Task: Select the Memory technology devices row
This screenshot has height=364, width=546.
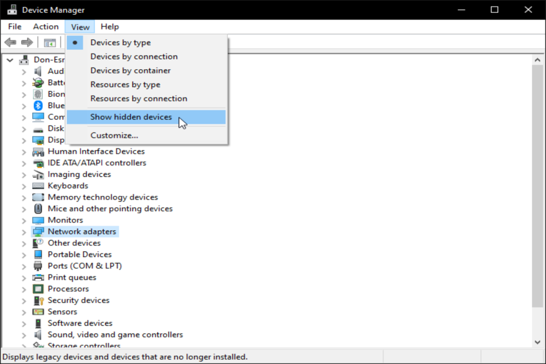Action: pos(103,197)
